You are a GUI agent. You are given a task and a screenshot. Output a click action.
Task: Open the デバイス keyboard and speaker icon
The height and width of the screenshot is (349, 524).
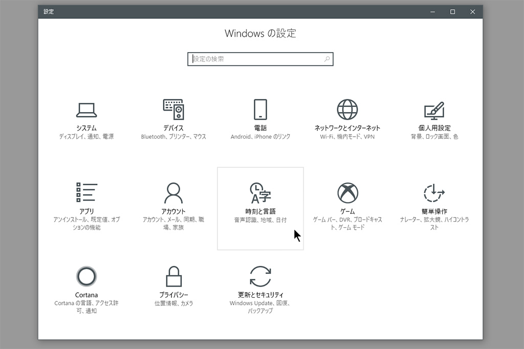(173, 110)
